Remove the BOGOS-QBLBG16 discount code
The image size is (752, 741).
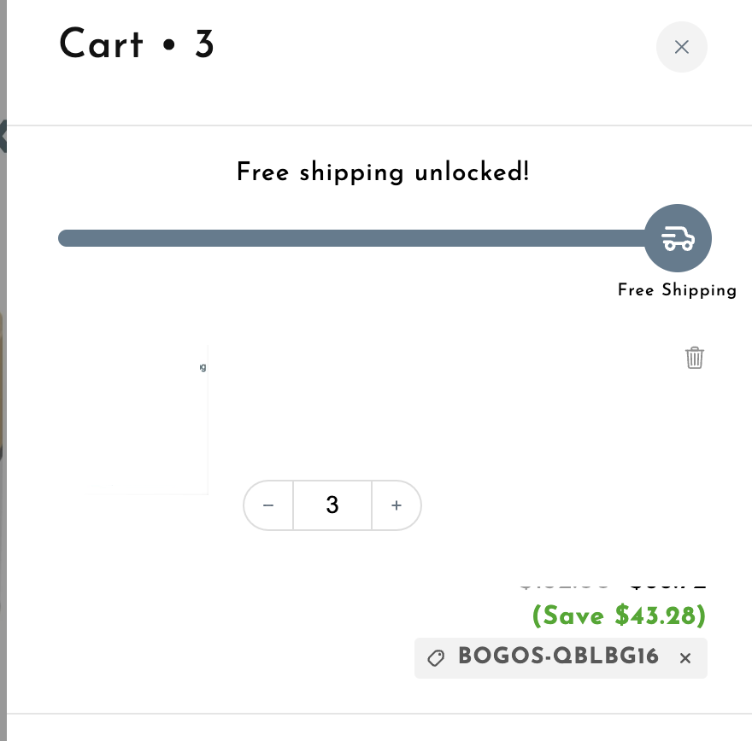coord(684,658)
